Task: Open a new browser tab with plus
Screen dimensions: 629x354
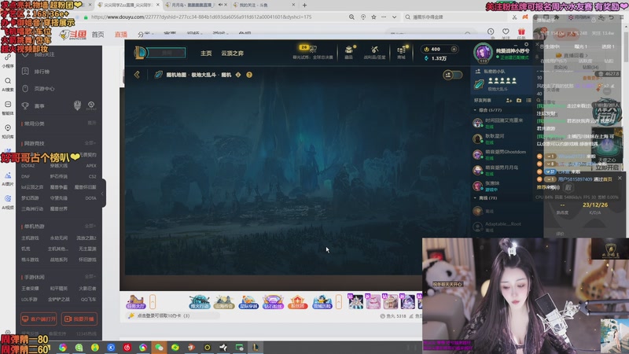Action: point(304,6)
